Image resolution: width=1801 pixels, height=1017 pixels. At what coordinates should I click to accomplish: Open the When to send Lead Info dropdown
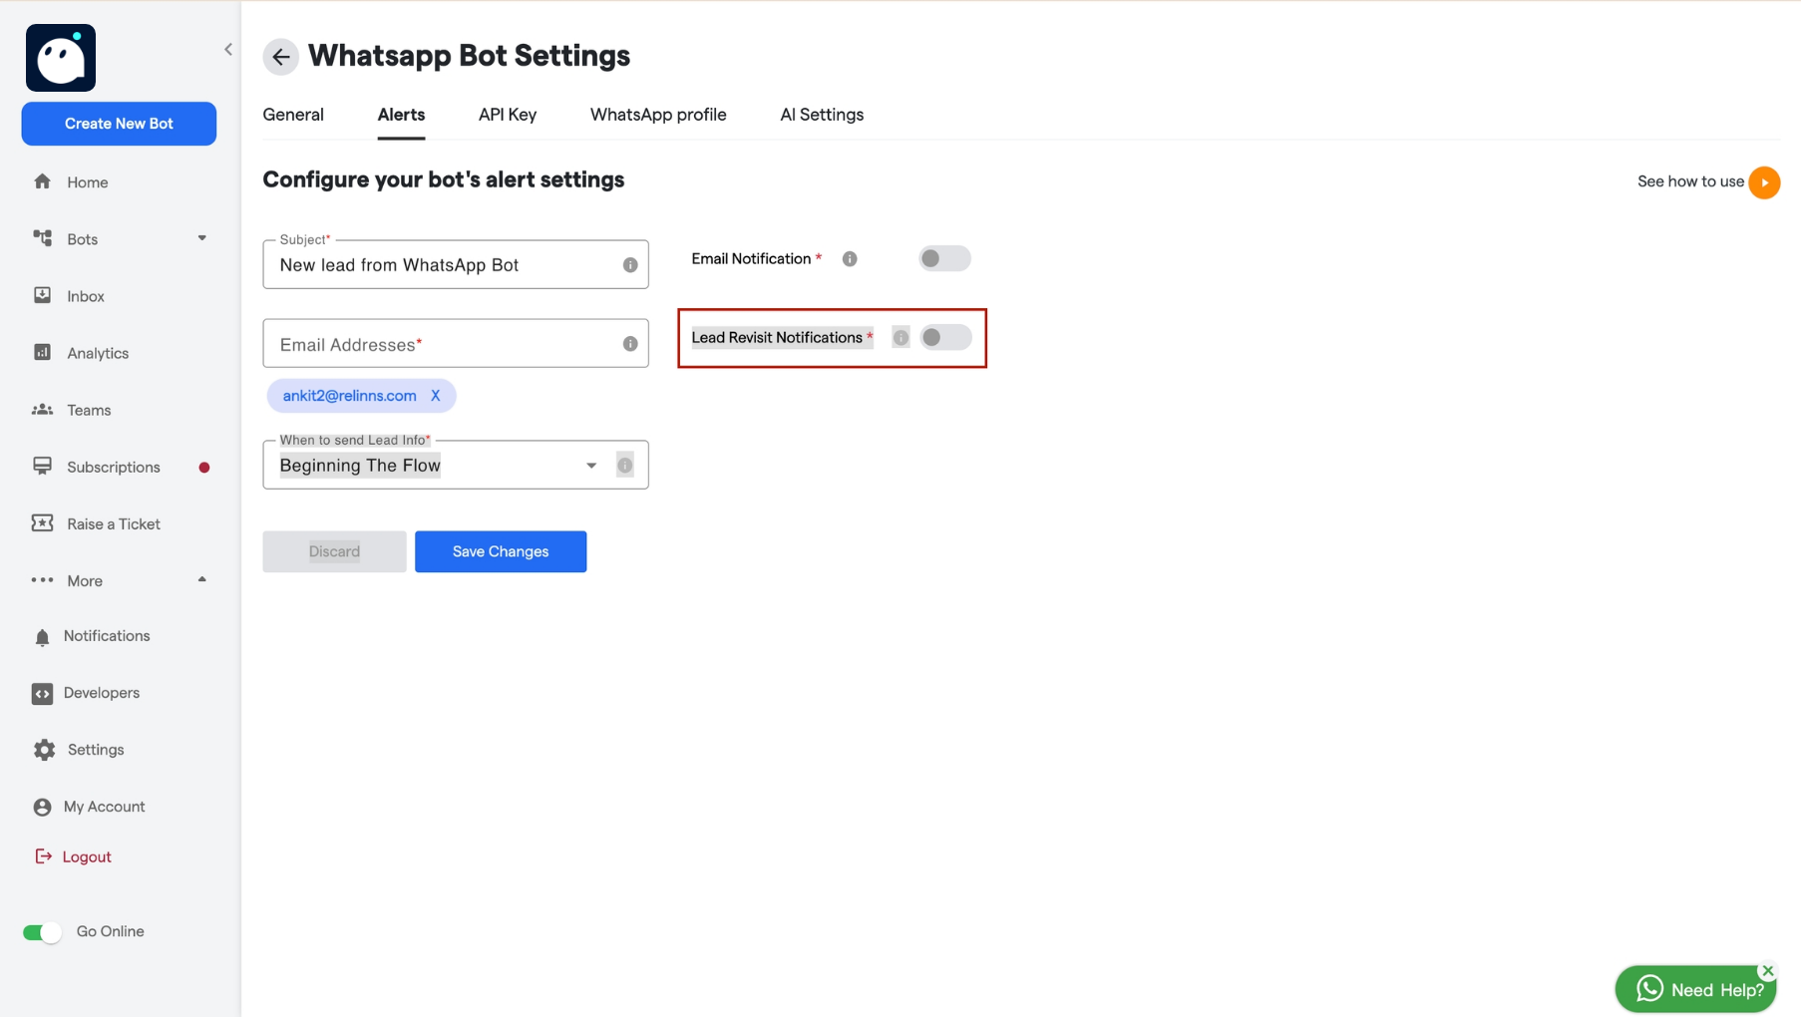456,465
